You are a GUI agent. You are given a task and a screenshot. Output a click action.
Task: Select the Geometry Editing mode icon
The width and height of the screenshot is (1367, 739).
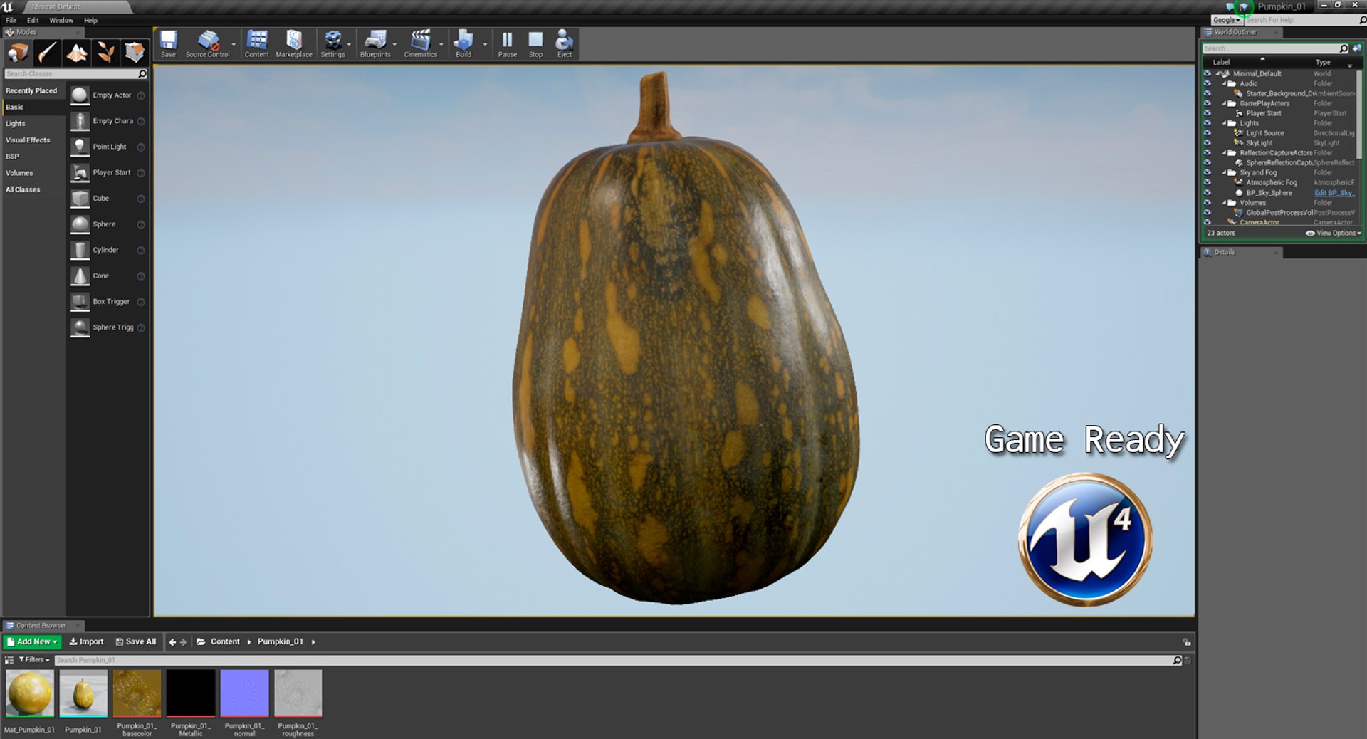pos(135,52)
